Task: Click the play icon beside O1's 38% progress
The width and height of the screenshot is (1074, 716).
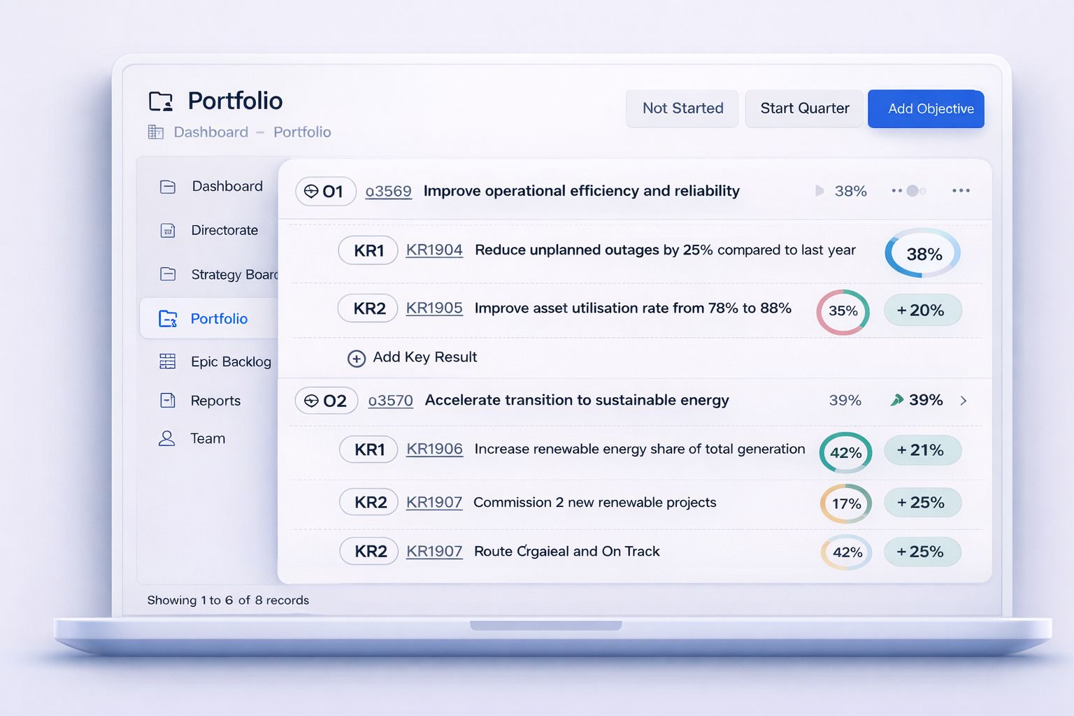Action: point(819,190)
